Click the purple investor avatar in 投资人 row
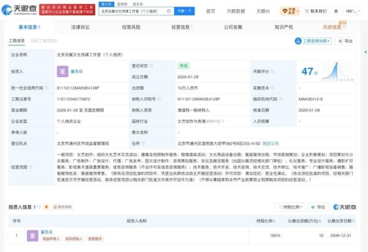Viewport: 368px width, 252px height. click(x=63, y=72)
